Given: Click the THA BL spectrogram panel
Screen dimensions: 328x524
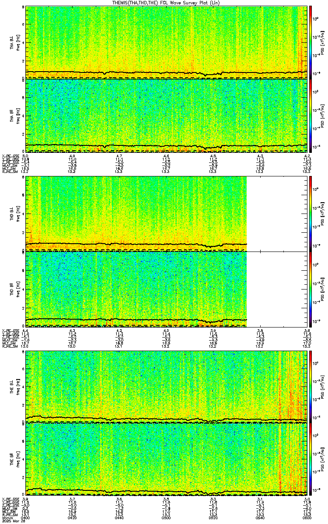Looking at the screenshot, I should pyautogui.click(x=167, y=42).
